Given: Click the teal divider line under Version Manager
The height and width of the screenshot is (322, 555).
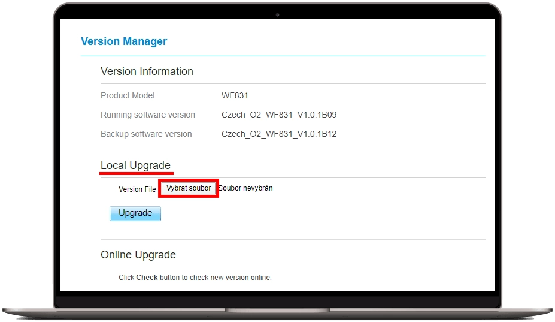Looking at the screenshot, I should pos(283,56).
